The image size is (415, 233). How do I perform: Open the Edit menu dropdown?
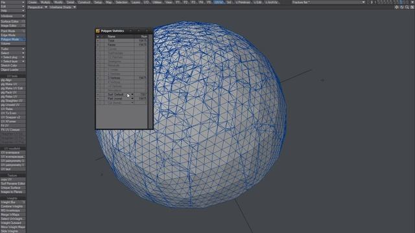(x=13, y=6)
